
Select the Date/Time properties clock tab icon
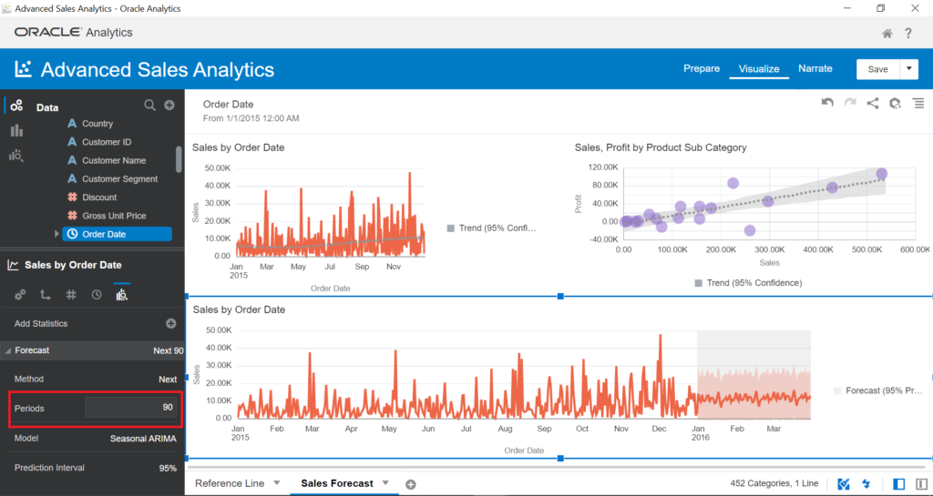[97, 295]
